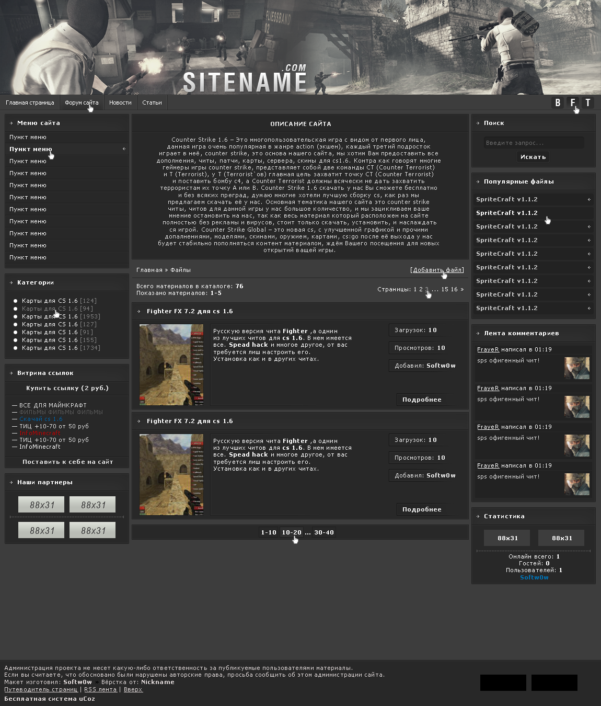Screen dimensions: 601x706
Task: Click Поставить к себе на сайт
Action: click(x=67, y=462)
